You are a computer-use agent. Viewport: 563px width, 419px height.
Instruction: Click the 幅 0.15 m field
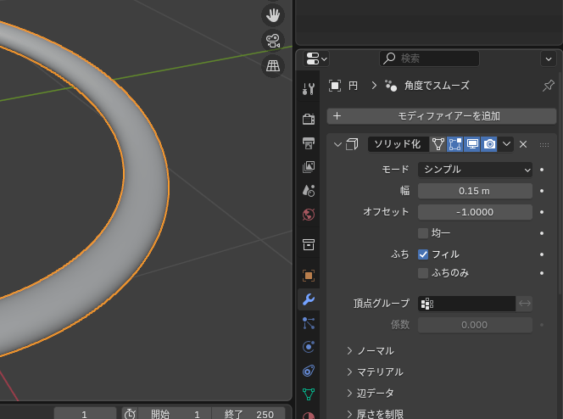[x=475, y=191]
